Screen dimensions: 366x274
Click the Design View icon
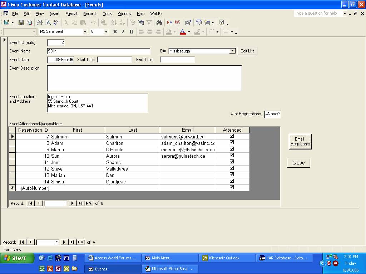(x=6, y=22)
